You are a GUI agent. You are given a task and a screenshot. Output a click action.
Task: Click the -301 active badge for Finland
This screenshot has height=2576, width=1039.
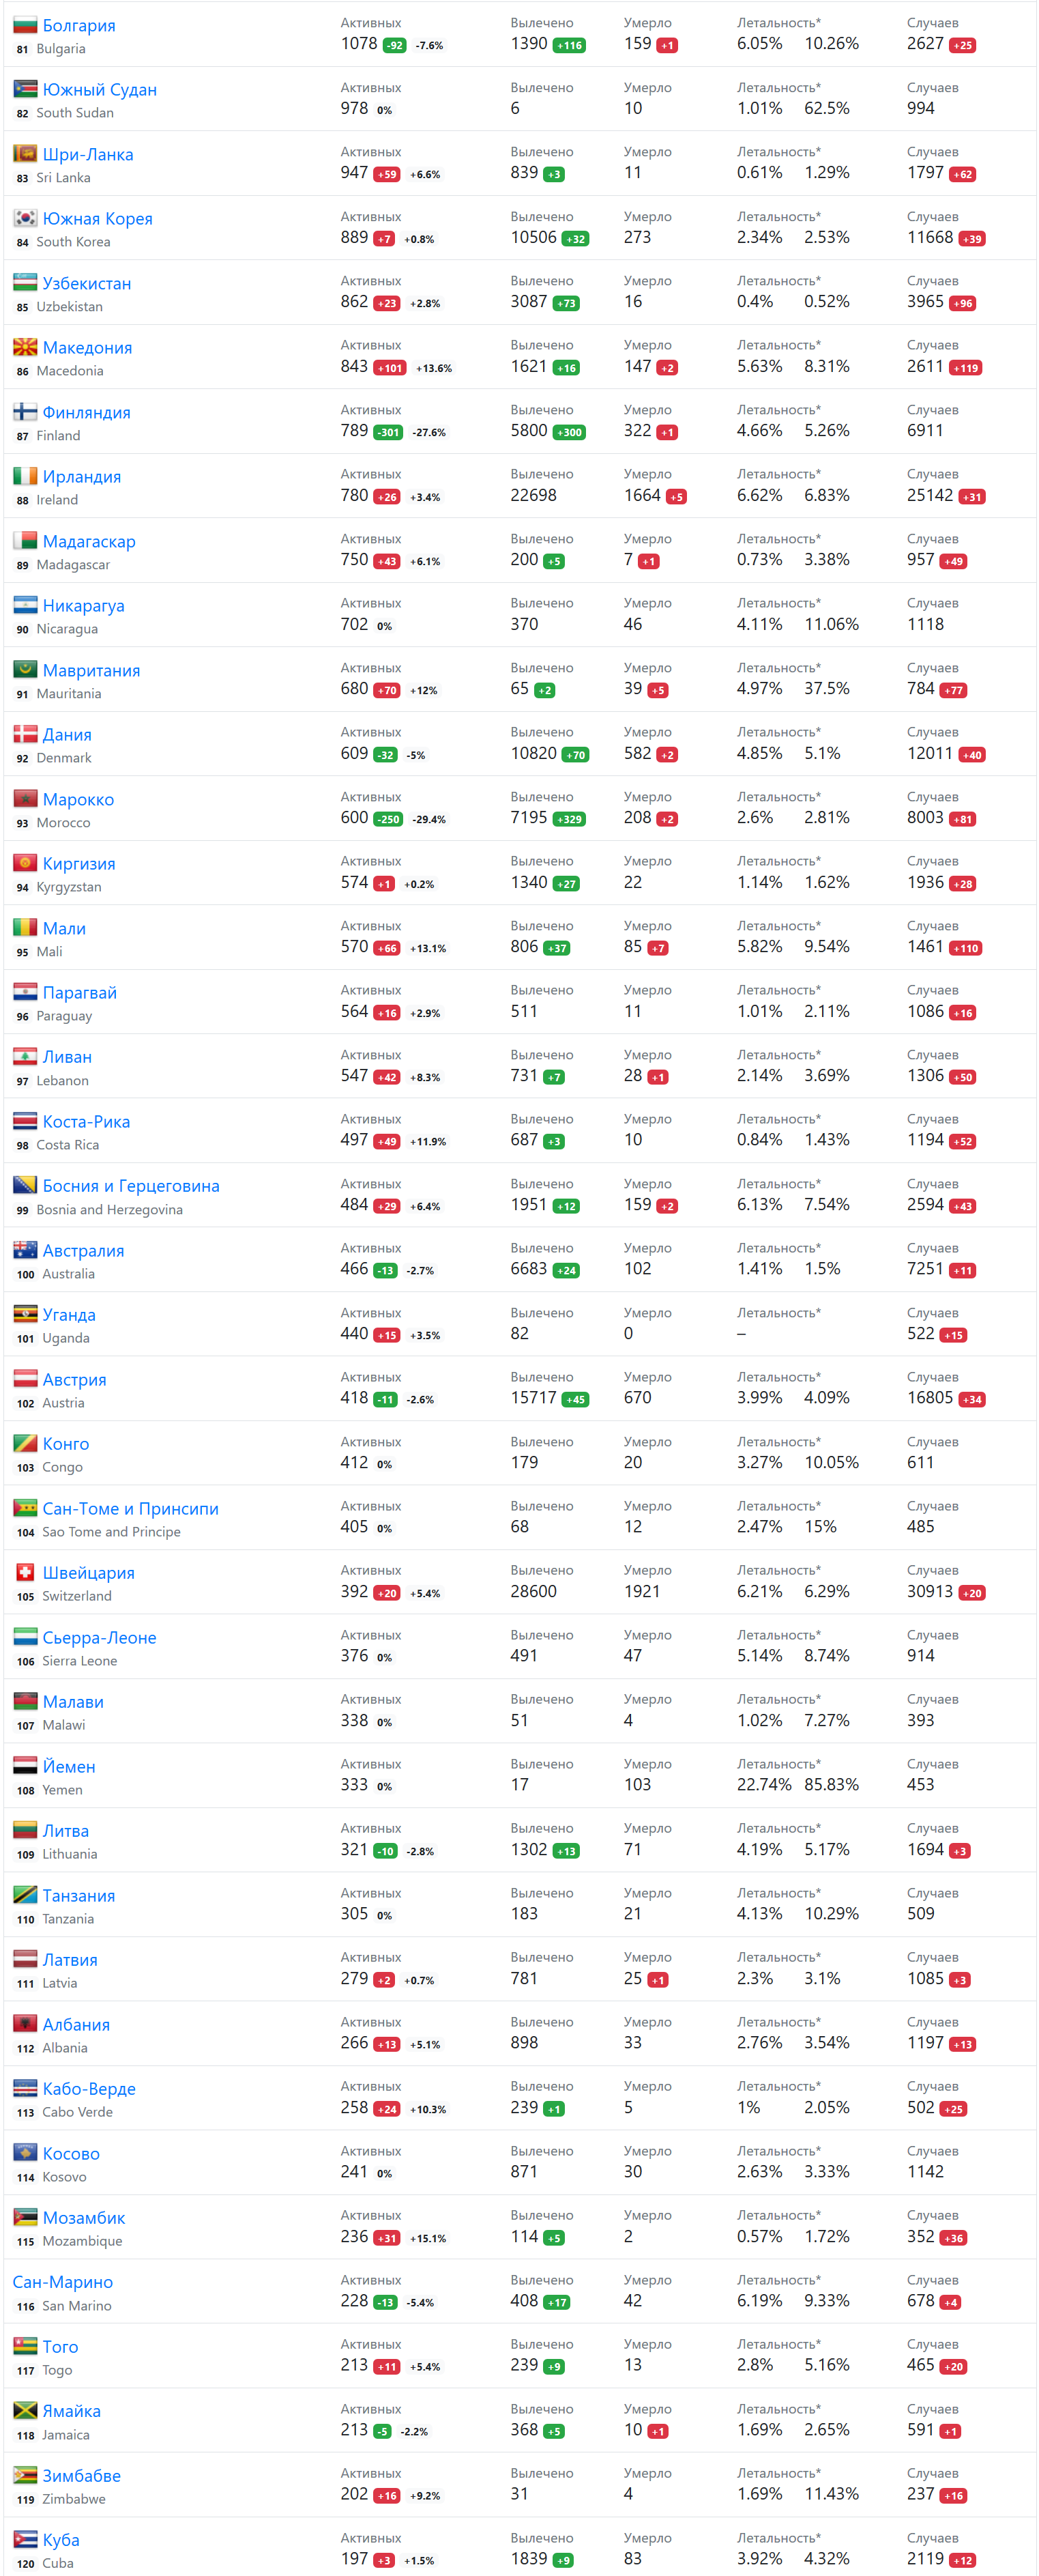coord(389,432)
